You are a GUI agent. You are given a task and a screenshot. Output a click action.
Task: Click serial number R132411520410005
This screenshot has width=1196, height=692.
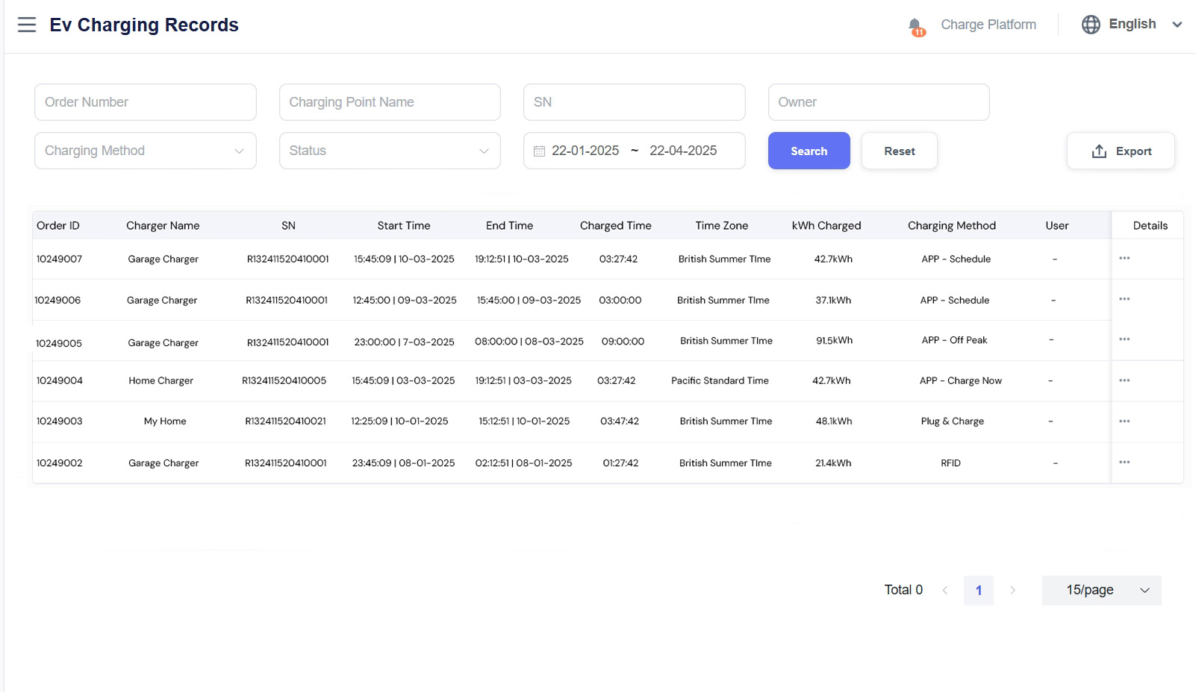(284, 381)
